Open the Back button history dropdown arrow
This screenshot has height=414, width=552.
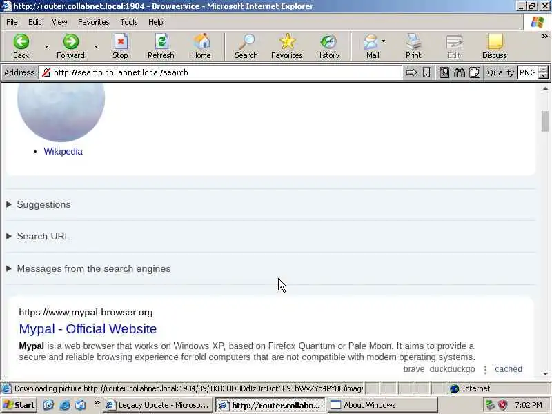coord(46,46)
